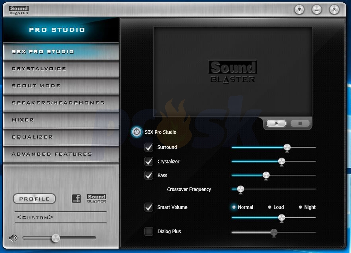The image size is (351, 253).
Task: Open the Facebook link icon
Action: [76, 198]
